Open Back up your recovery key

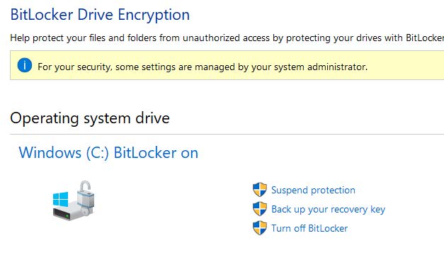(x=328, y=209)
